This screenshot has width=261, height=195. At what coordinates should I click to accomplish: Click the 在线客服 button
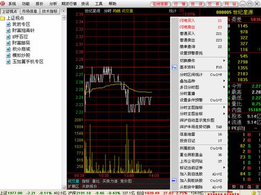160,4
